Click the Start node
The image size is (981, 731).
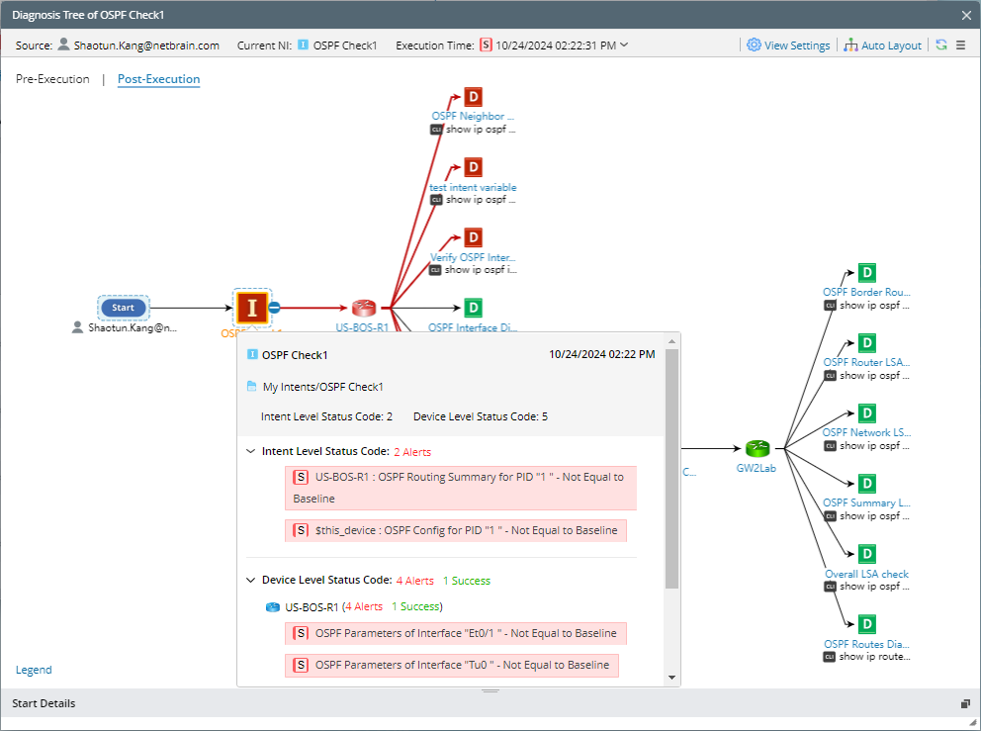click(124, 308)
